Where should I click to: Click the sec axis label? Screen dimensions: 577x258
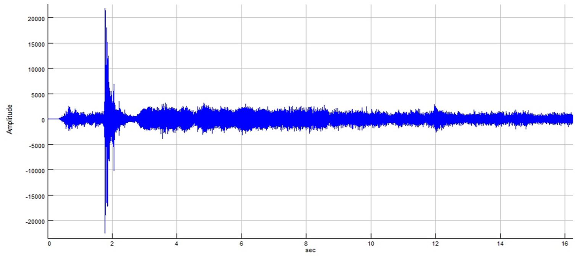tap(310, 250)
